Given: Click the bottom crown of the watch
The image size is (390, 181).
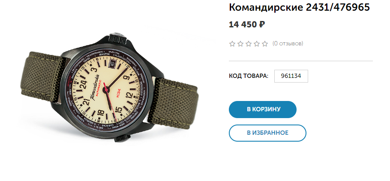Looking at the screenshot, I should click(122, 139).
